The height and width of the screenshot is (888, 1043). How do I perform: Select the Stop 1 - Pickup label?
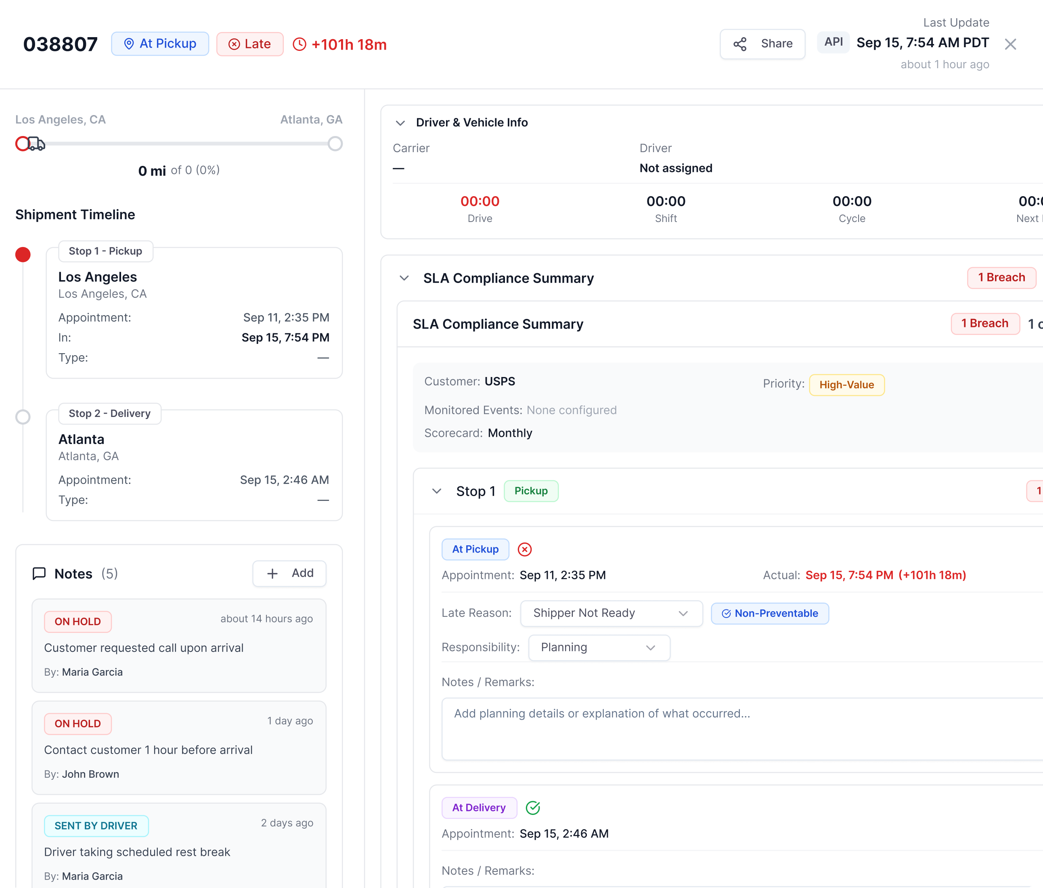point(105,251)
